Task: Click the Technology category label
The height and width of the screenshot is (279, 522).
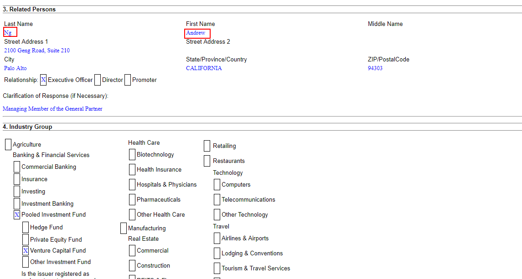Action: click(228, 173)
